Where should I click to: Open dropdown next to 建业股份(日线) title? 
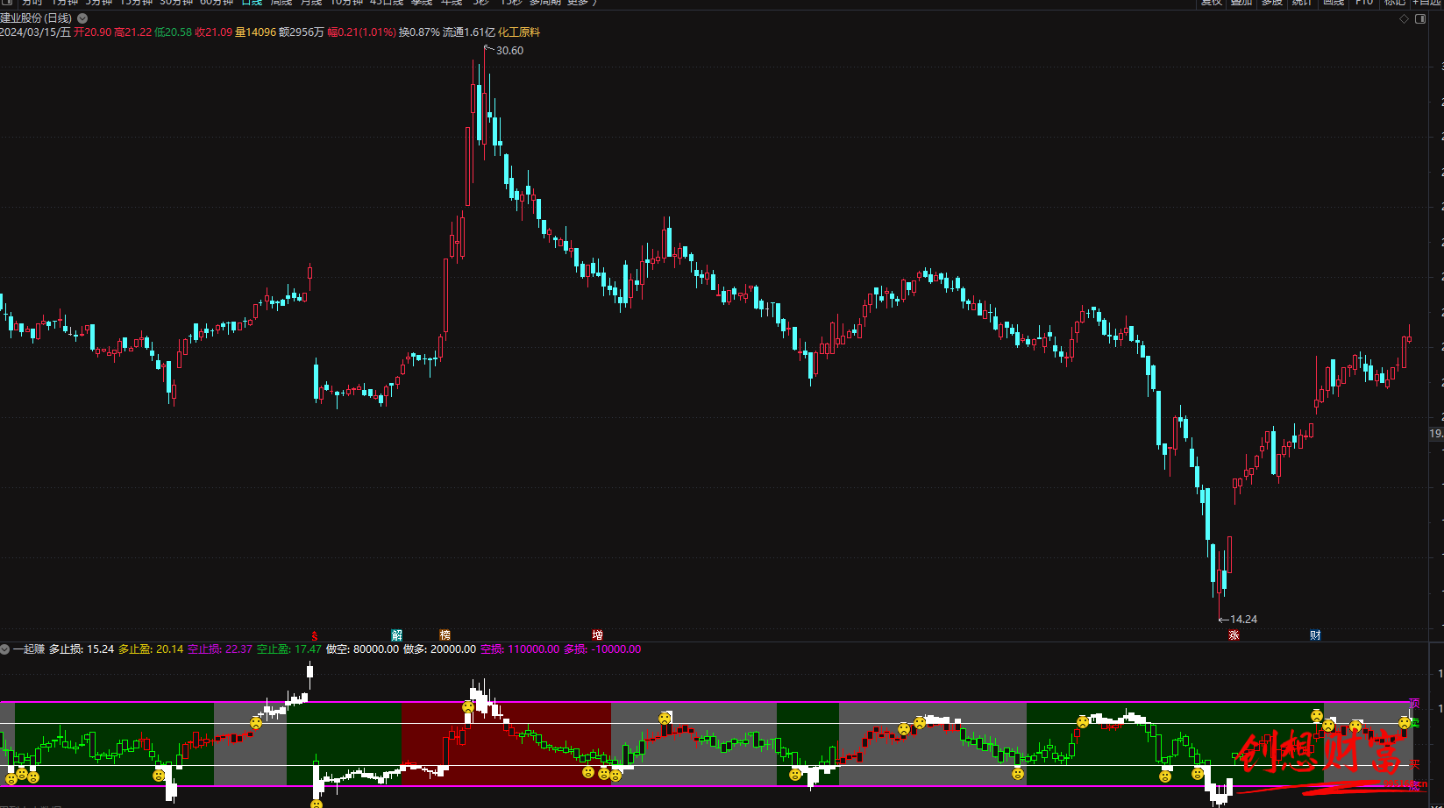(x=82, y=18)
